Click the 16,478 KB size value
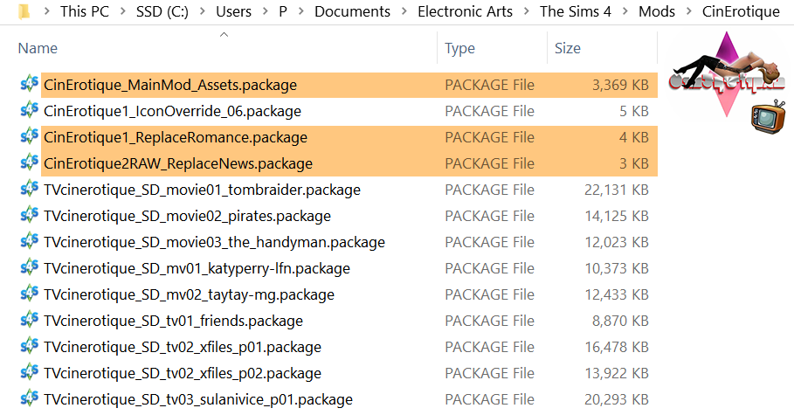This screenshot has height=415, width=794. click(617, 347)
